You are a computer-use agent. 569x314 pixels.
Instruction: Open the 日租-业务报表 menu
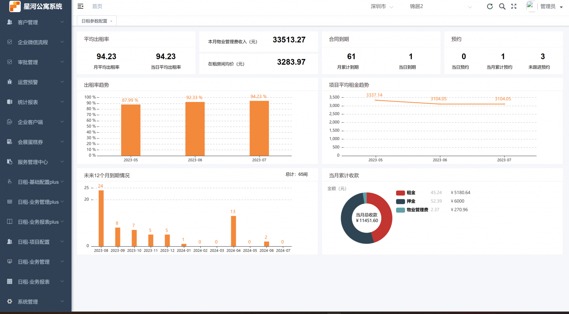(x=36, y=282)
